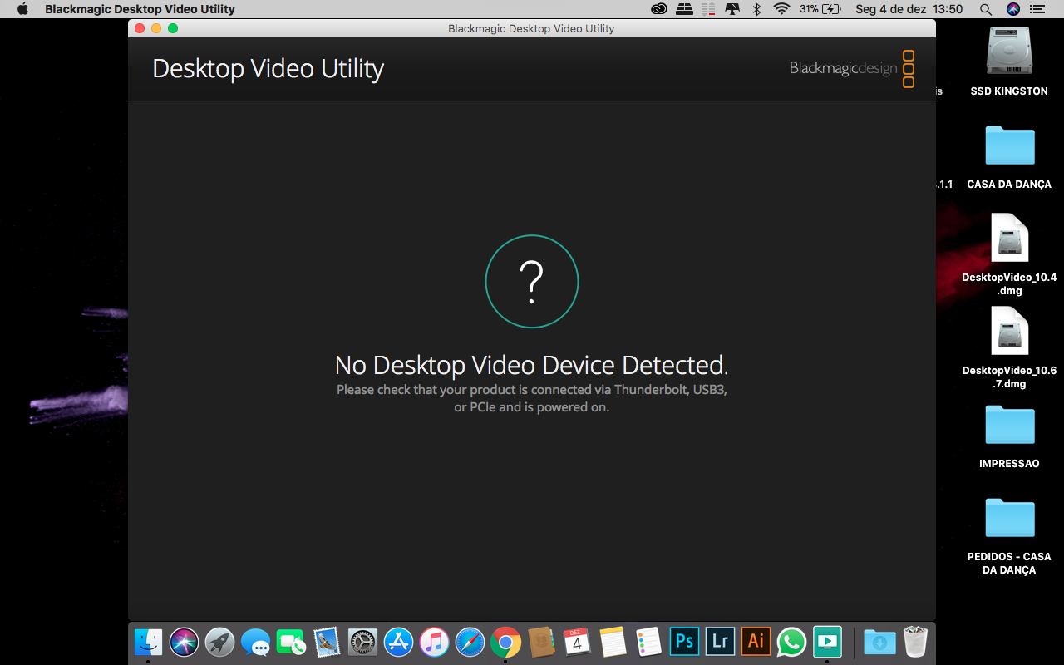The width and height of the screenshot is (1064, 665).
Task: Open Spotlight search magnifier
Action: click(x=986, y=9)
